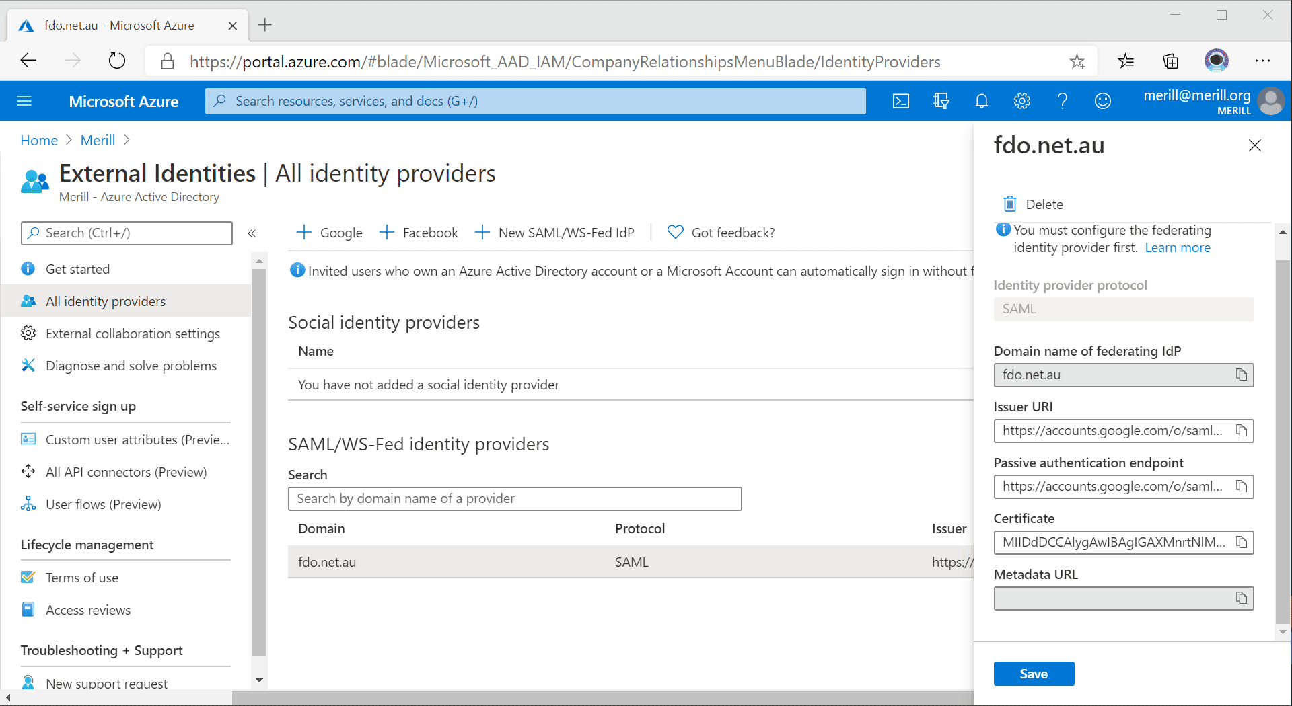Click Microsoft Azure logo text
The height and width of the screenshot is (706, 1292).
coord(124,102)
